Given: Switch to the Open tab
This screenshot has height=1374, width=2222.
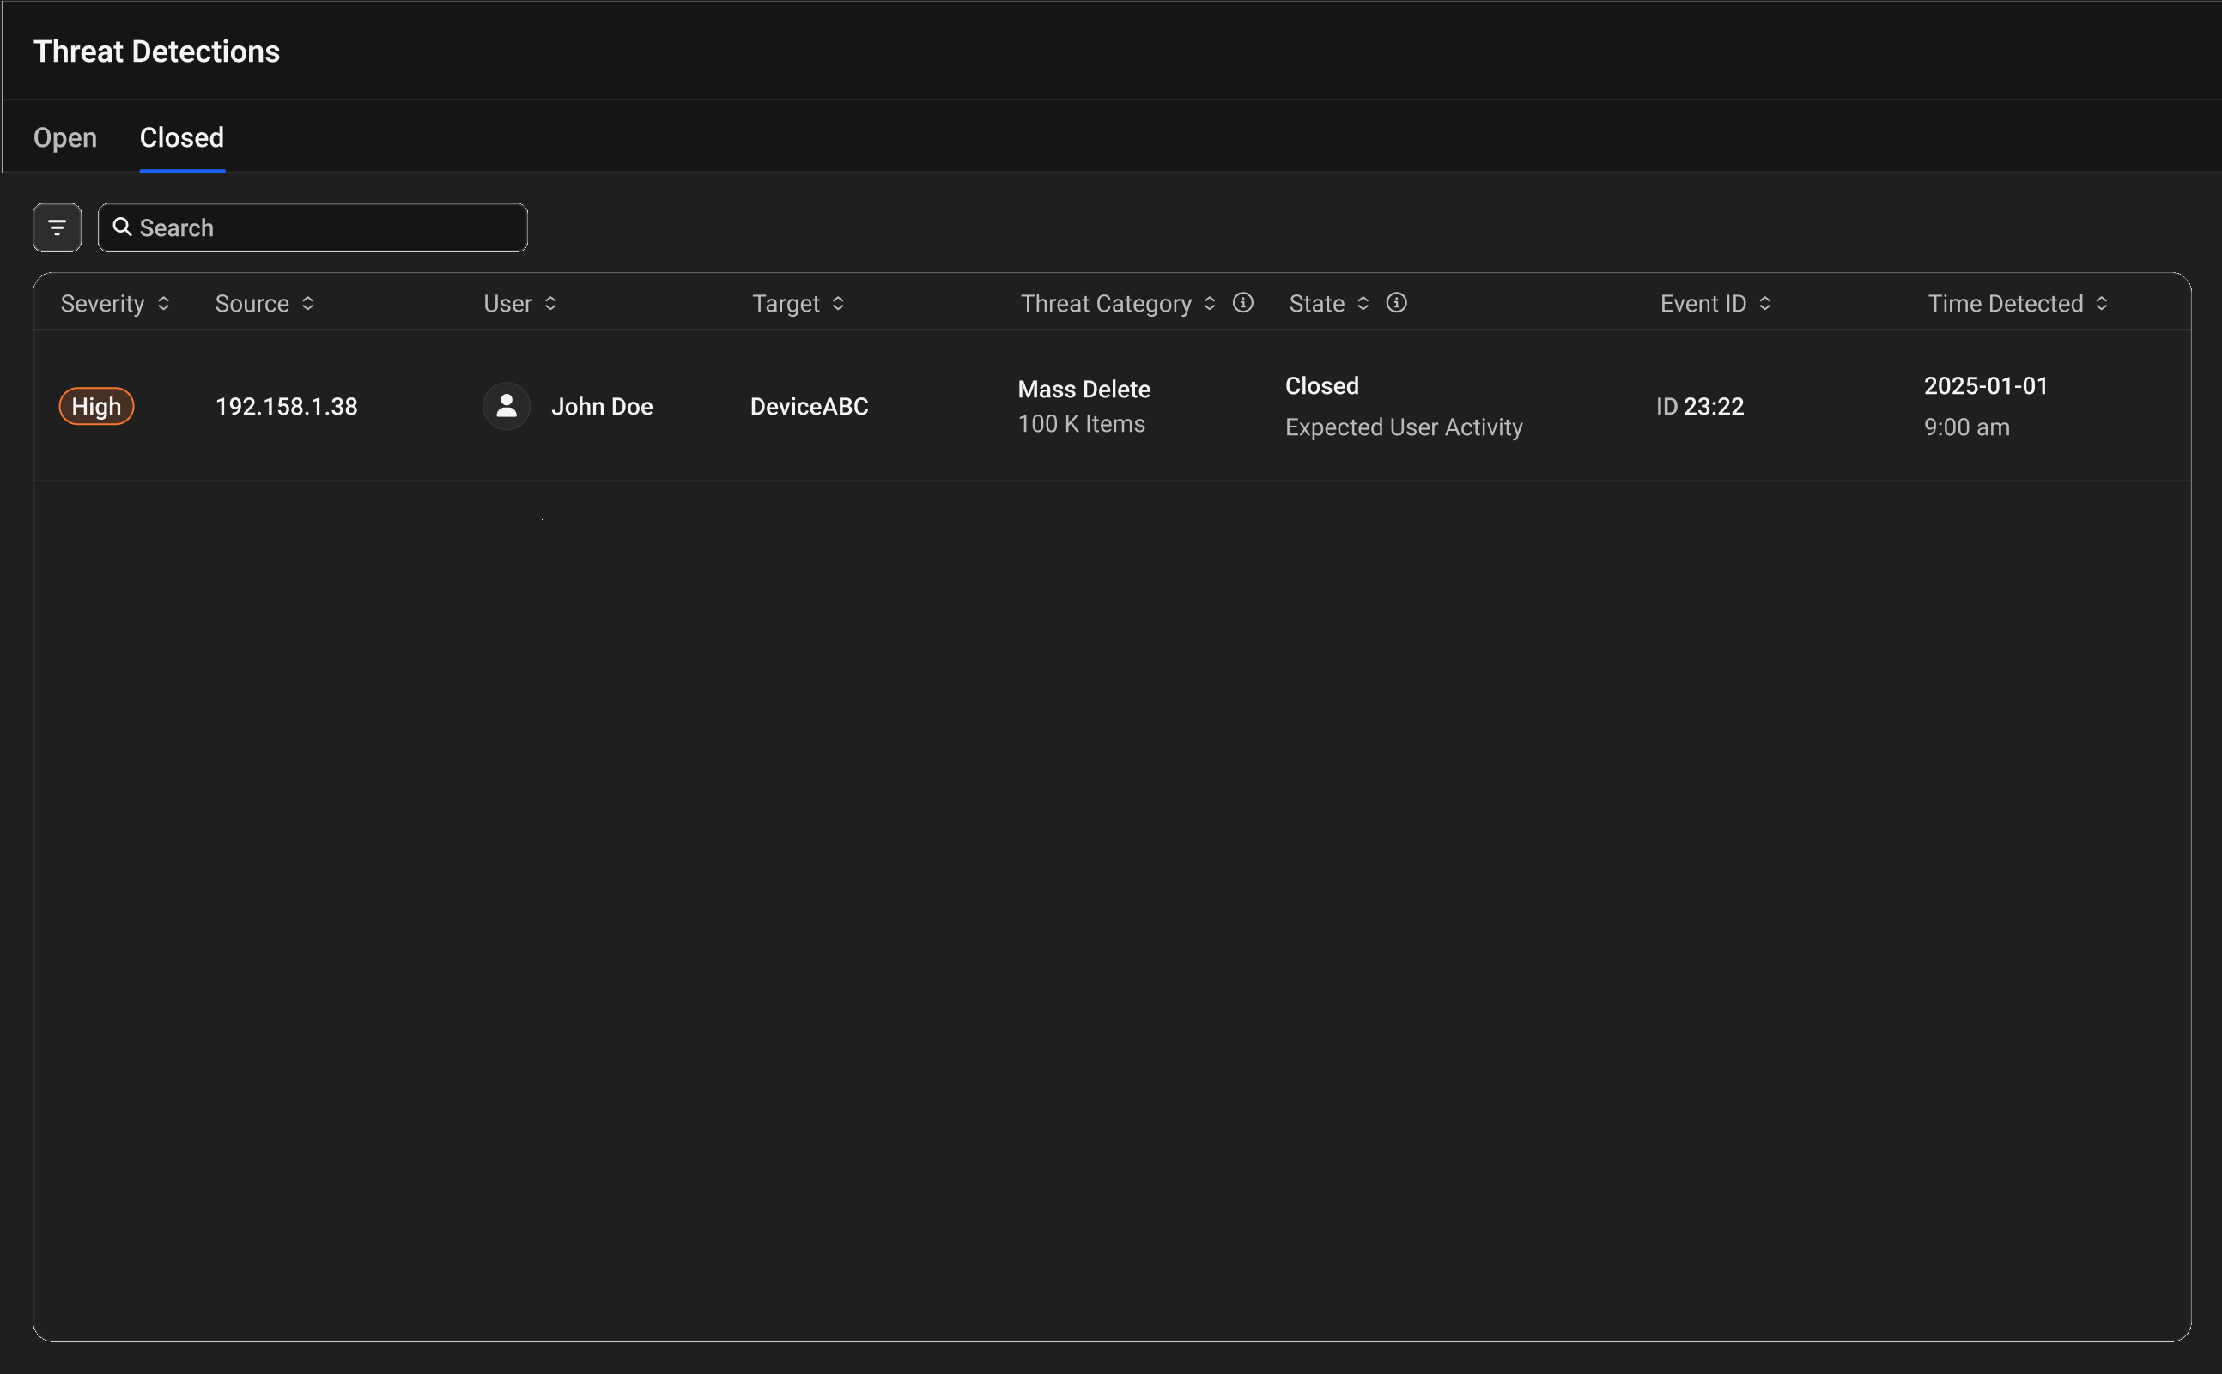Looking at the screenshot, I should (65, 138).
